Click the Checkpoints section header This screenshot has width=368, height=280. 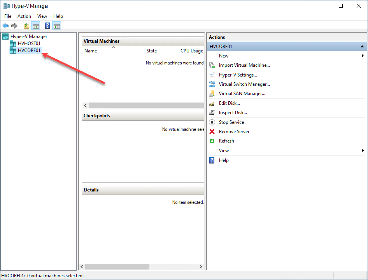tap(143, 116)
